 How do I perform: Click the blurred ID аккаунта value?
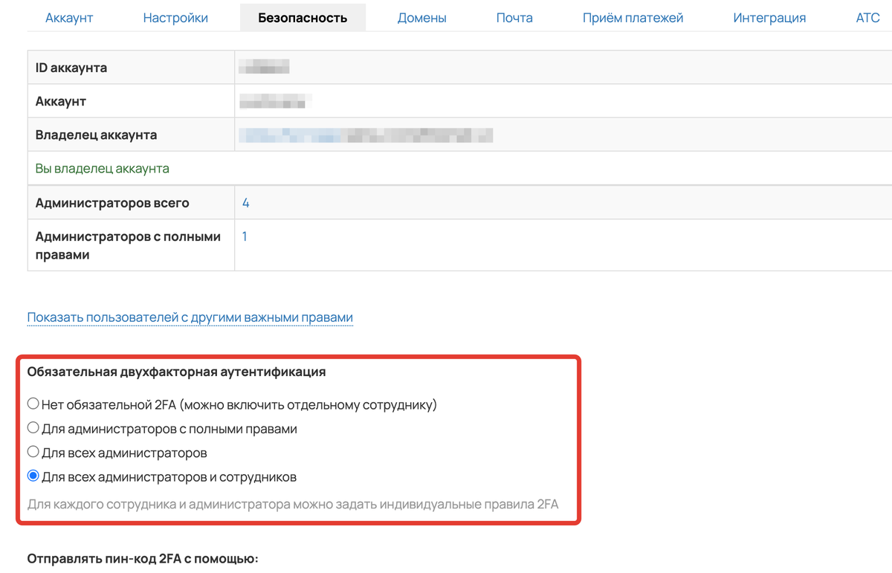264,68
